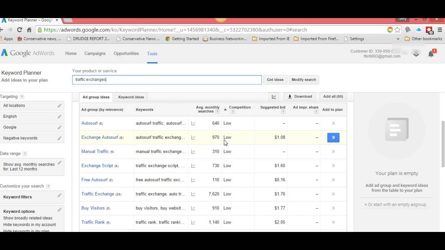The image size is (445, 250).
Task: Open the Chrome menu hamburger icon
Action: tap(440, 30)
